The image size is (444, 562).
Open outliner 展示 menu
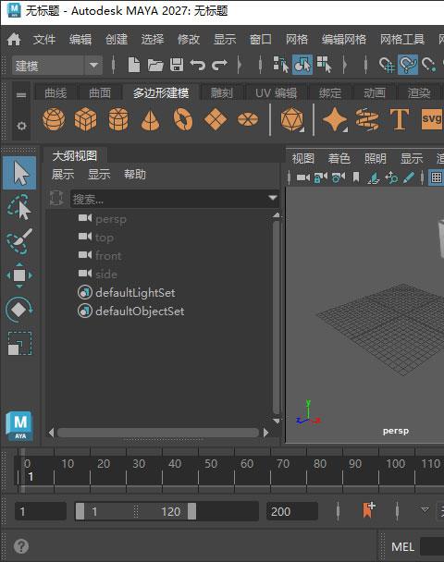pos(63,175)
